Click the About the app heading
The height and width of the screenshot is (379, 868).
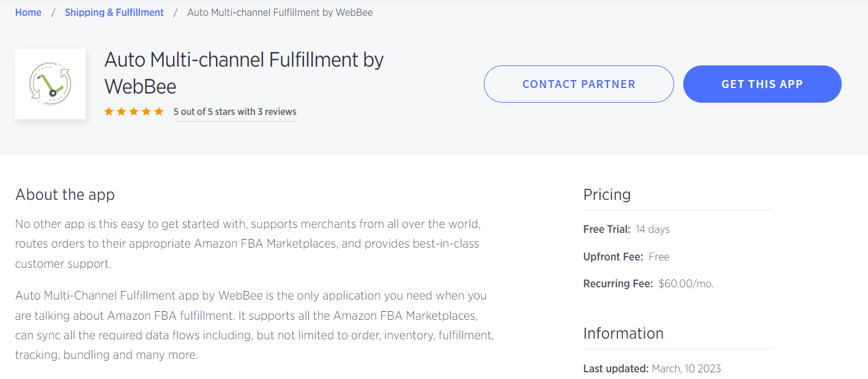click(65, 194)
